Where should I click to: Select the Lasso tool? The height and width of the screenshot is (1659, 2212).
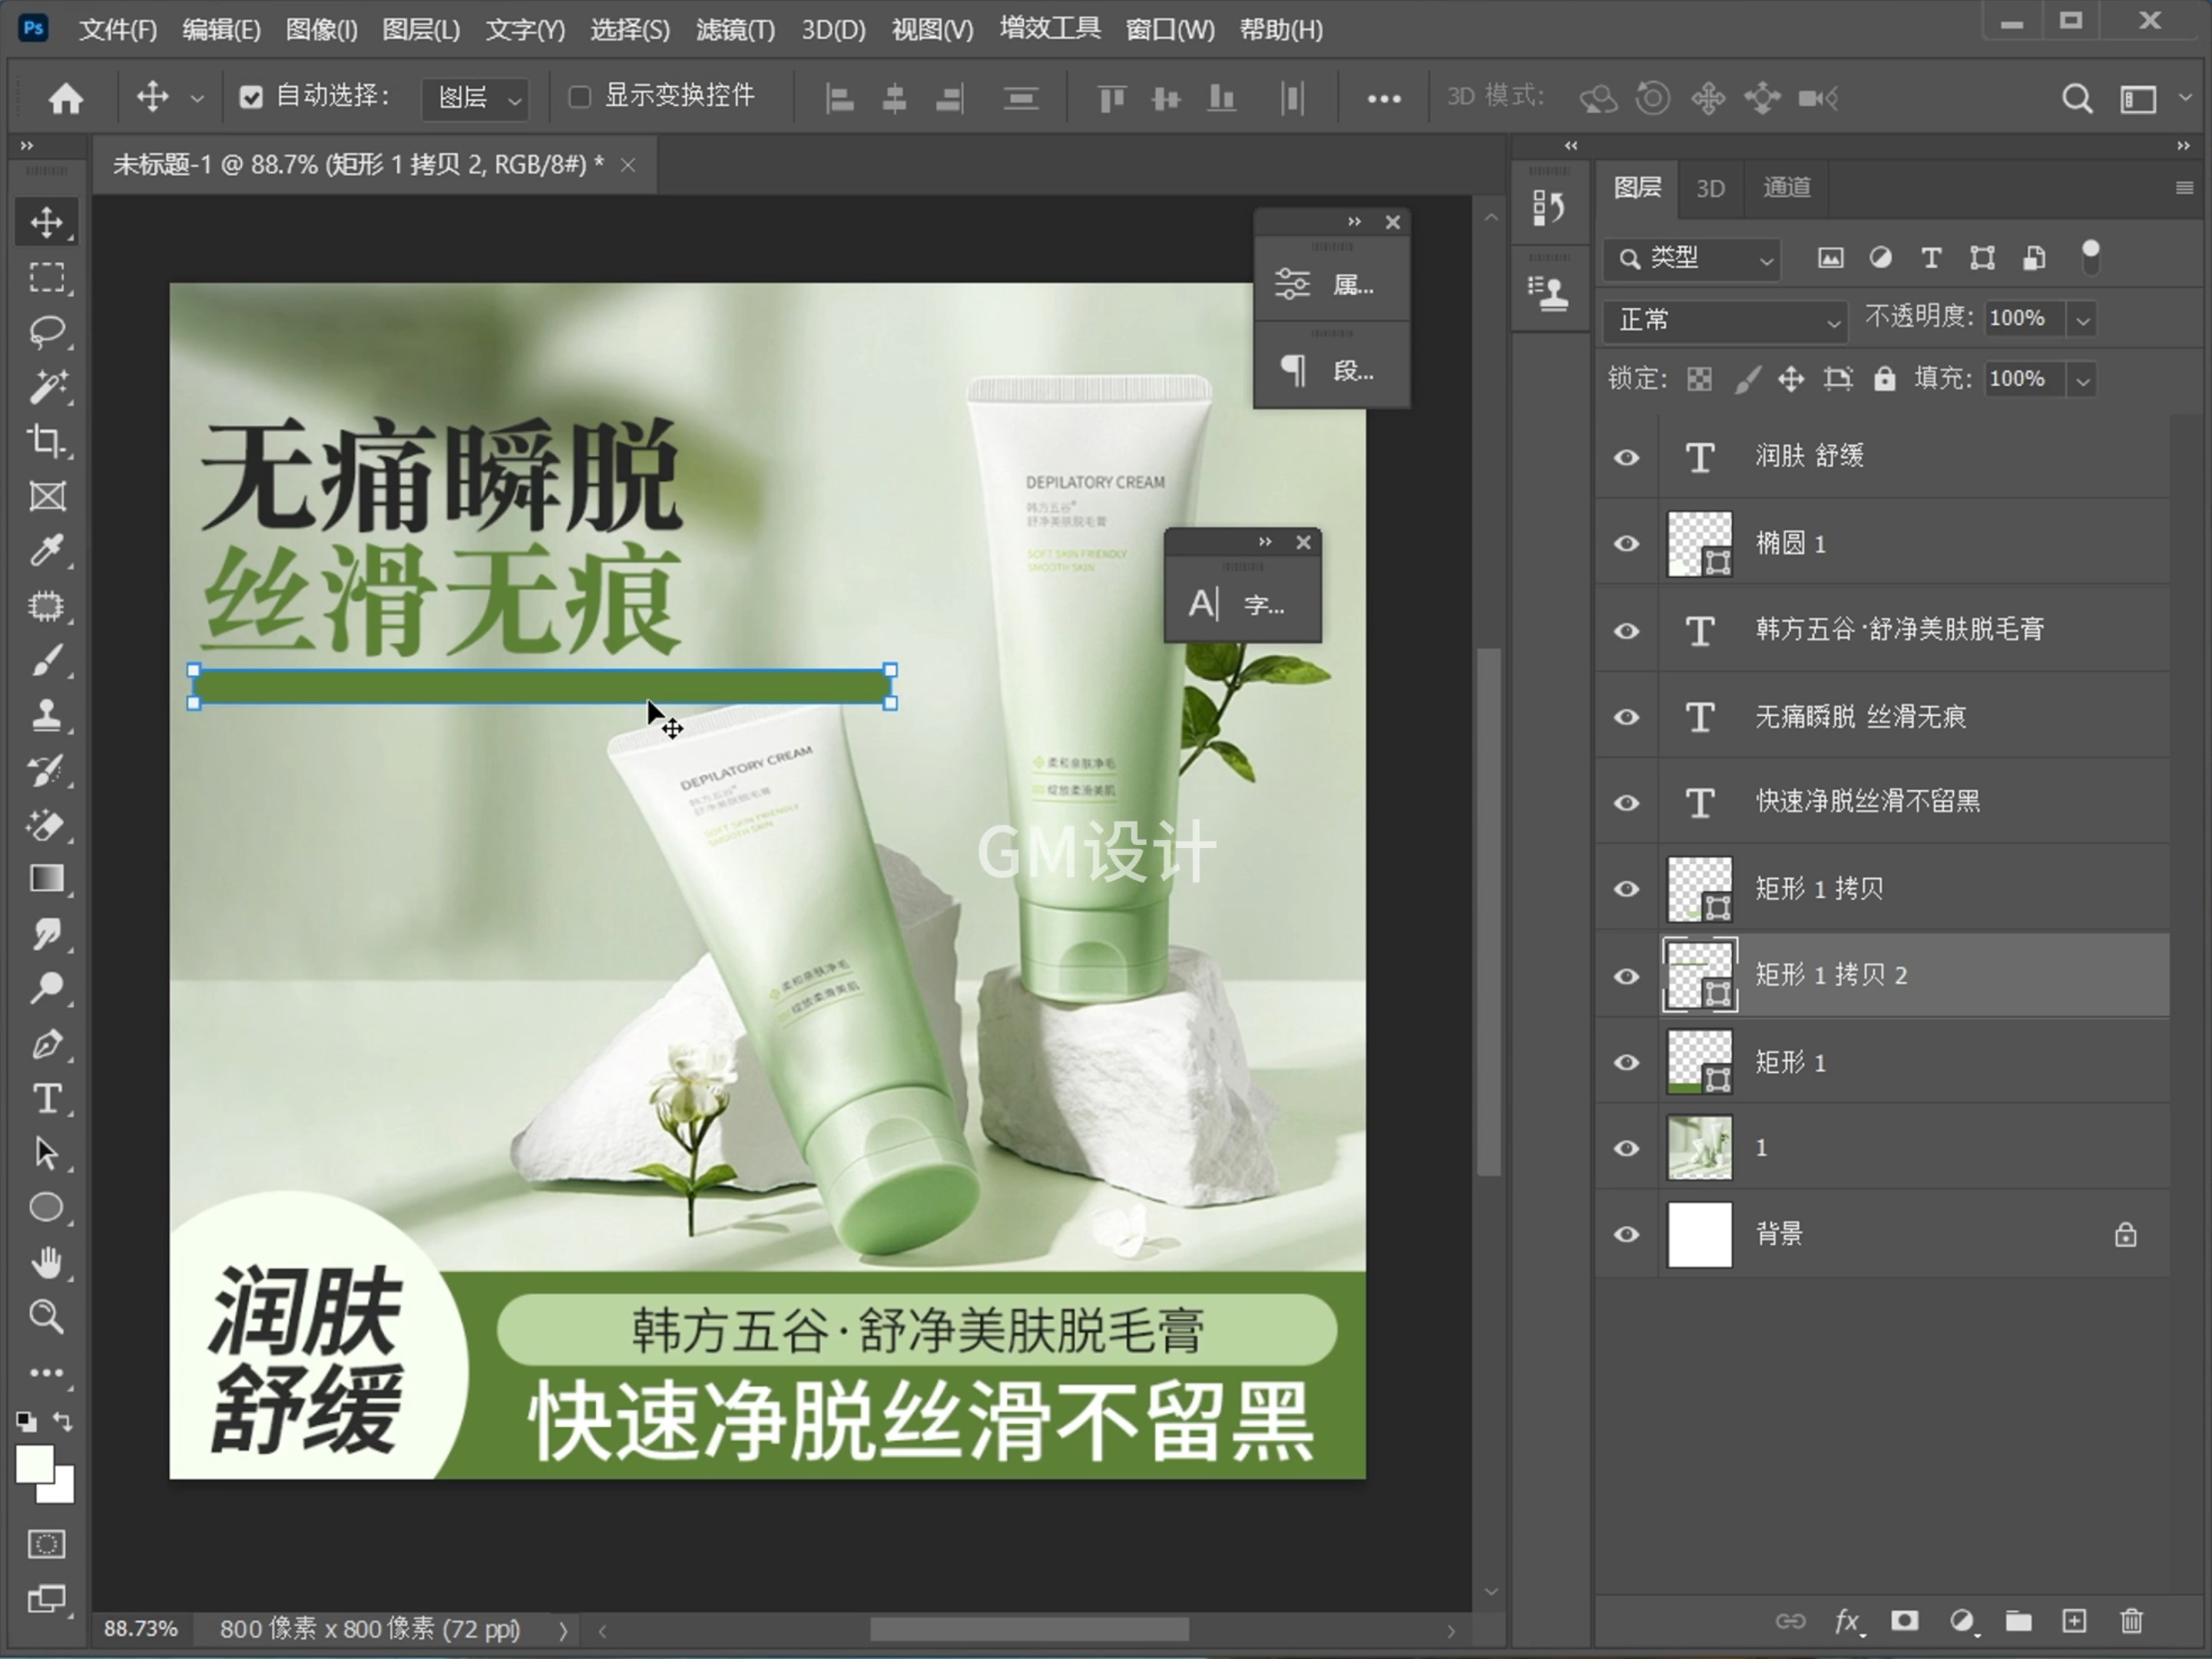coord(46,331)
